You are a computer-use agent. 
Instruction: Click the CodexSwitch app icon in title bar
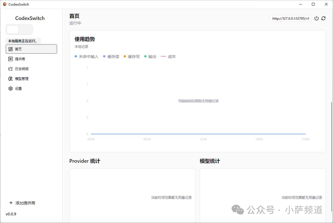tap(5, 4)
